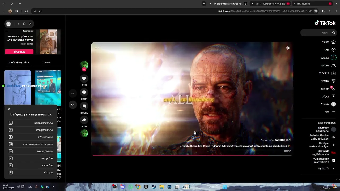Mute the video with the speaker icon
Viewport: 340px width, 191px height.
288,48
